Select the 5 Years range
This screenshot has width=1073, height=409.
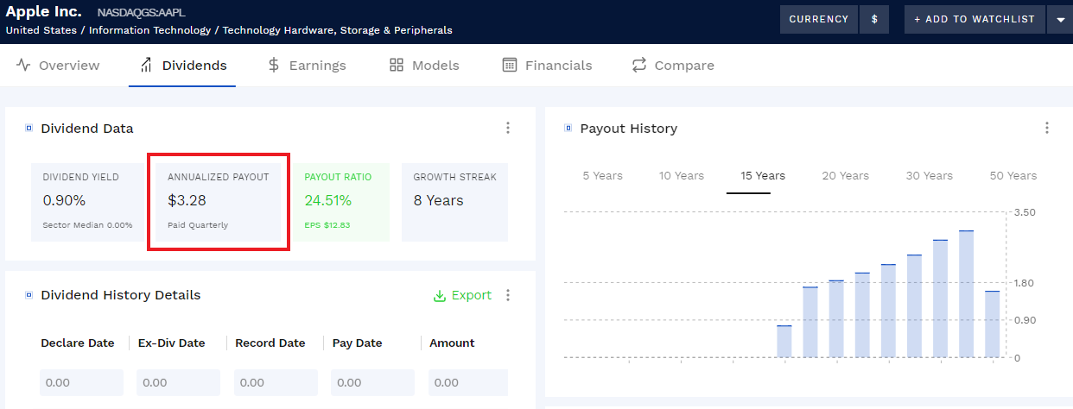(602, 175)
